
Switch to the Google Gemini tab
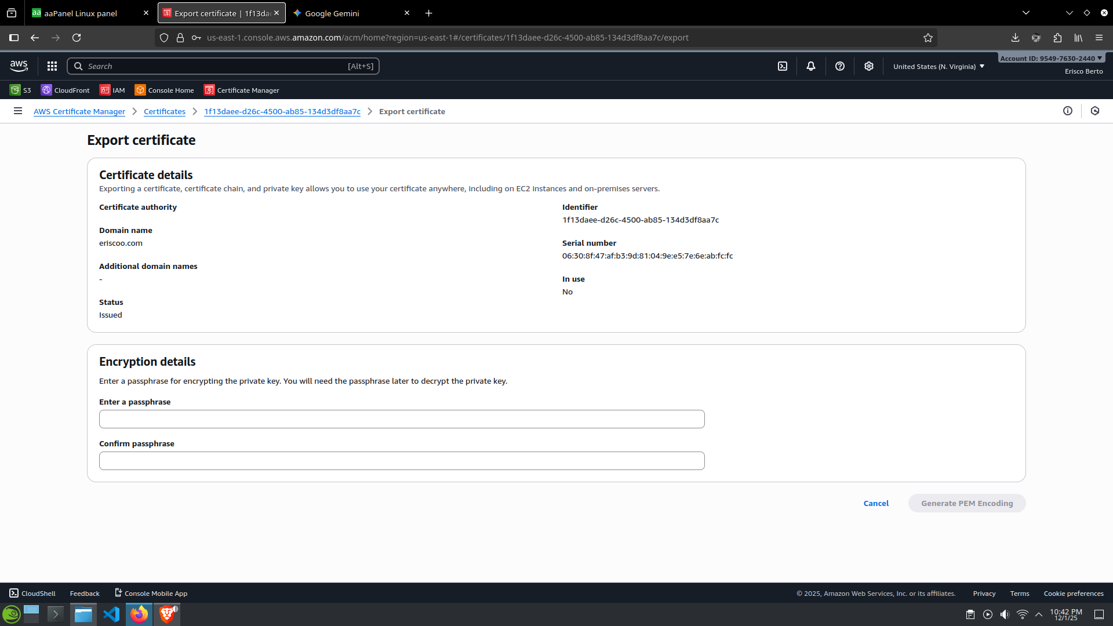click(332, 13)
